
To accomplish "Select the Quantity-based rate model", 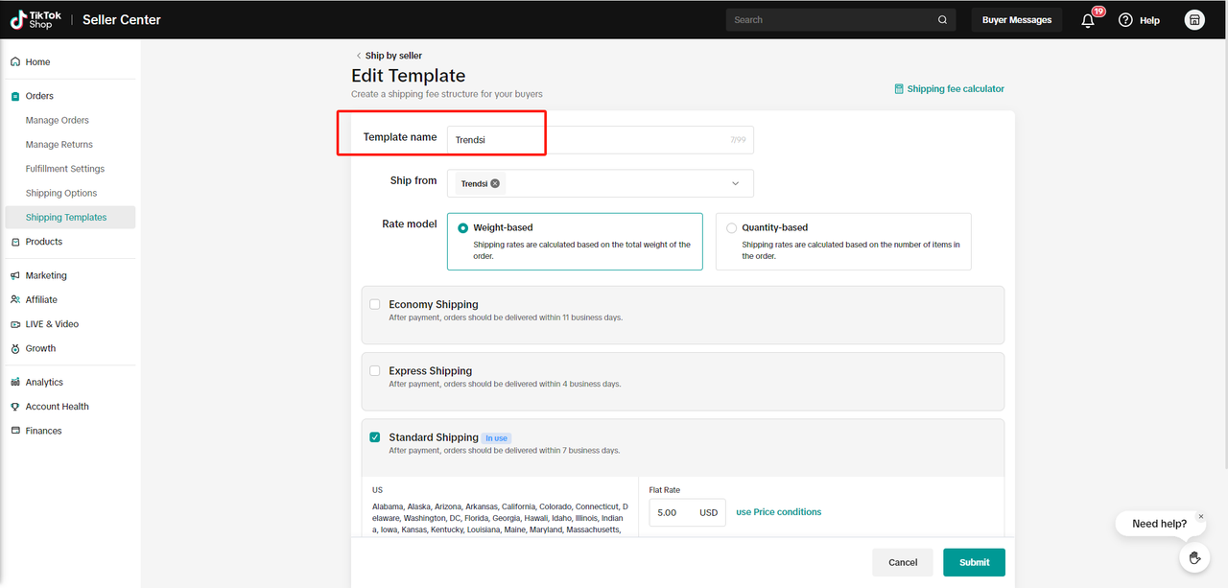I will [732, 228].
